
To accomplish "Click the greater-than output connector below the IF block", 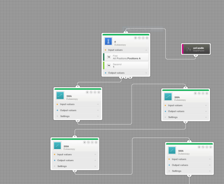I will (126, 77).
